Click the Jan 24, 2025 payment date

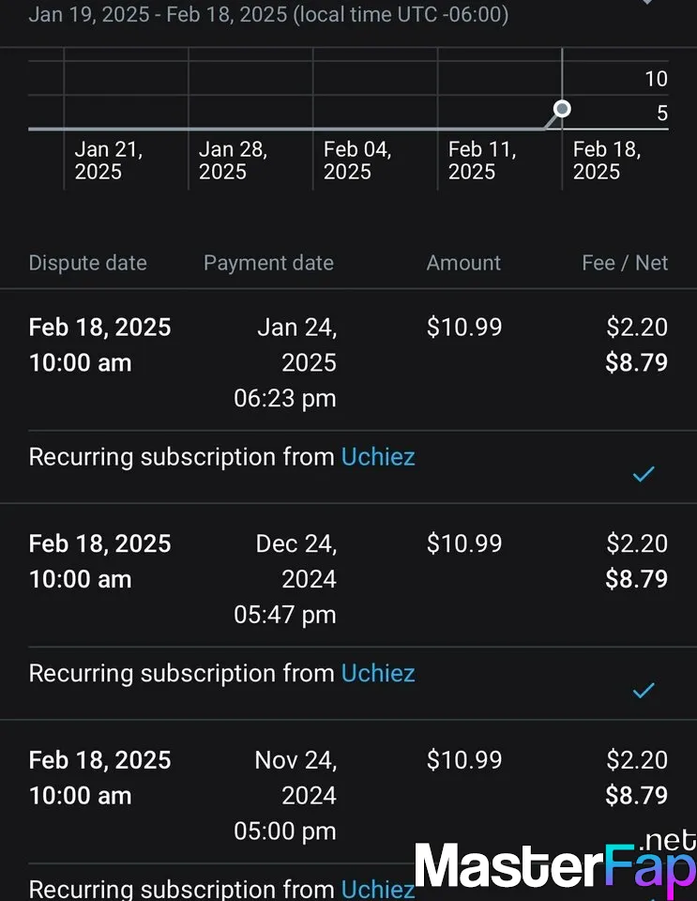click(x=286, y=362)
